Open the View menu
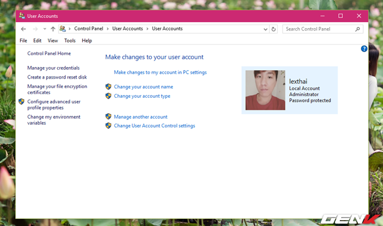 [x=53, y=41]
